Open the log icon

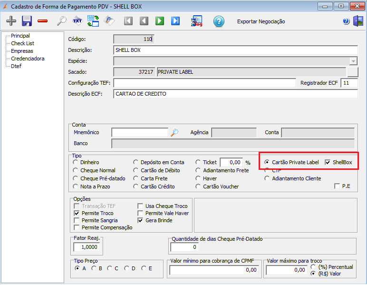197,21
